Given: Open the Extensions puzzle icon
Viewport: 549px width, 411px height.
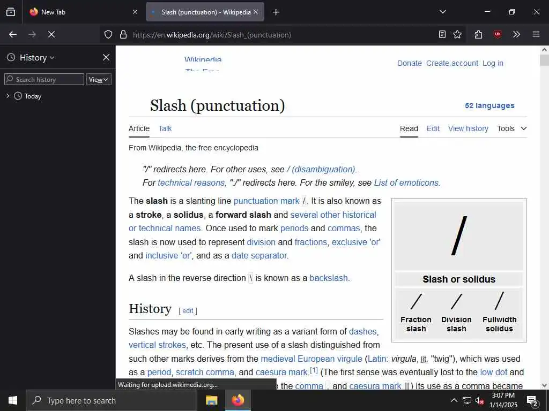Looking at the screenshot, I should tap(478, 34).
